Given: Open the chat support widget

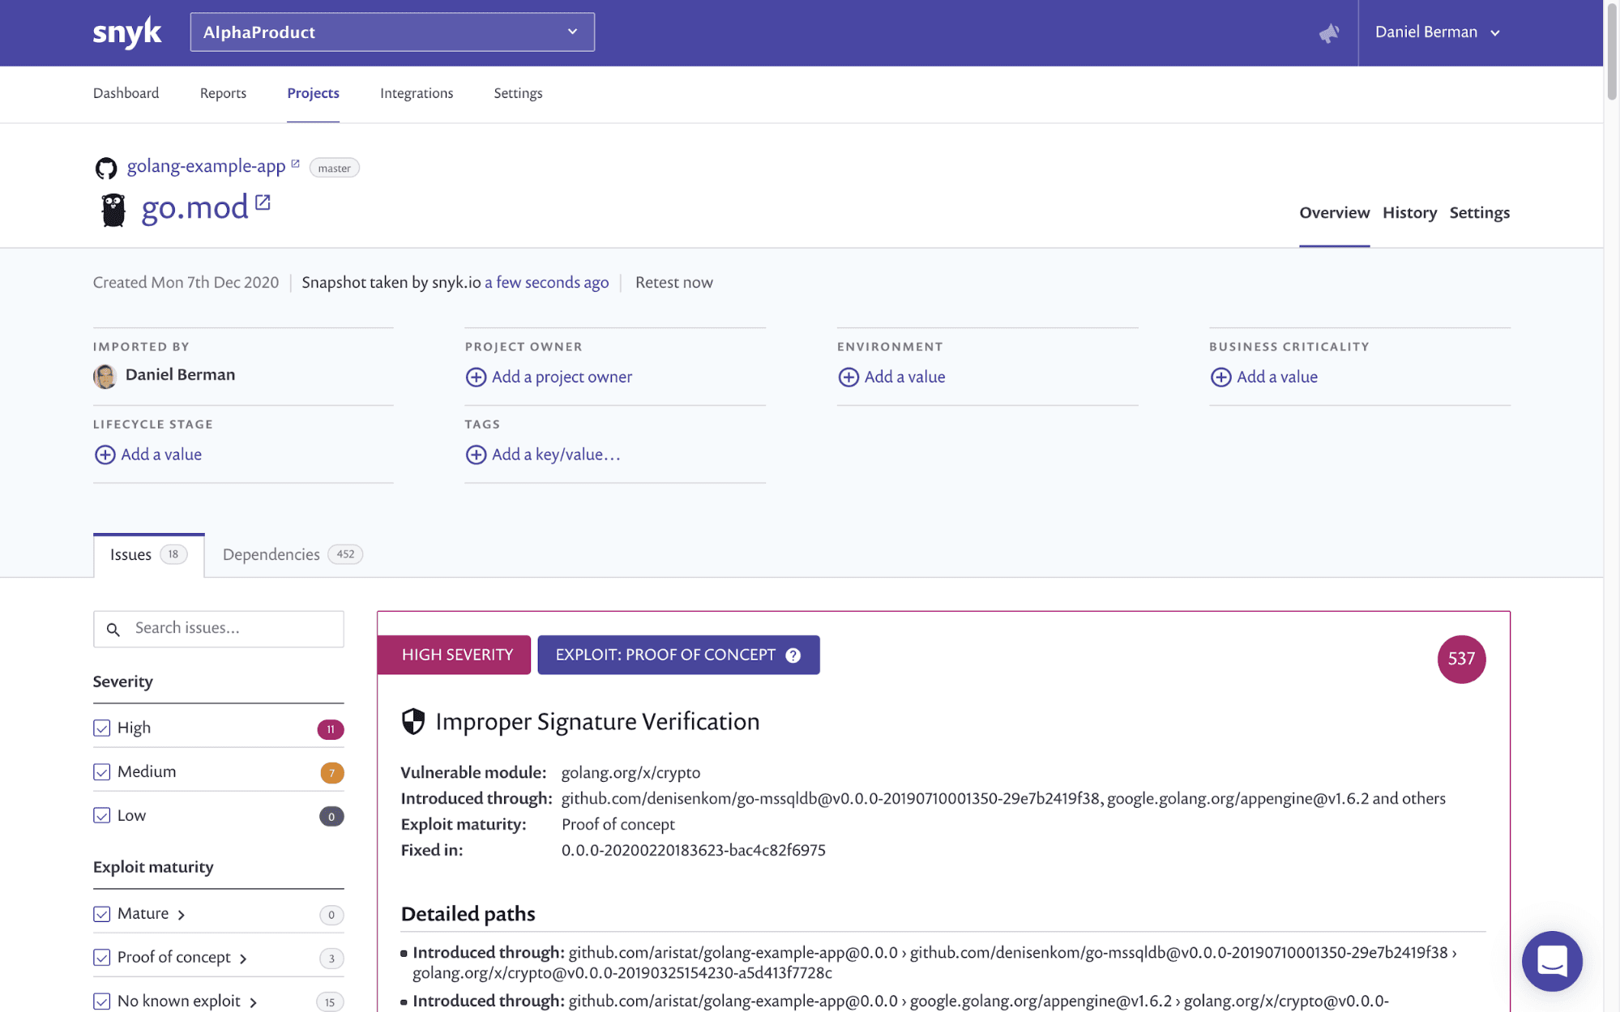Looking at the screenshot, I should click(x=1552, y=961).
